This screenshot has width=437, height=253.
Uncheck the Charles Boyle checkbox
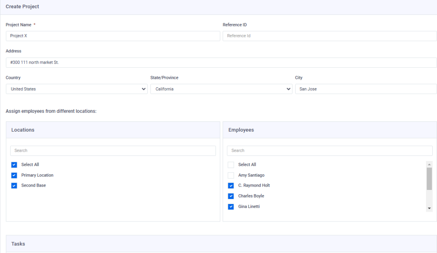tap(231, 196)
